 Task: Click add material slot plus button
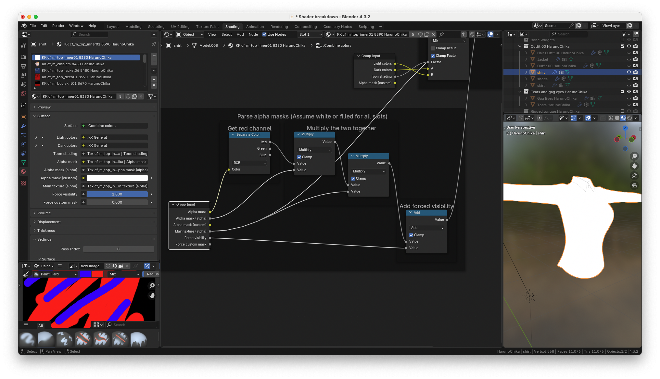point(154,56)
